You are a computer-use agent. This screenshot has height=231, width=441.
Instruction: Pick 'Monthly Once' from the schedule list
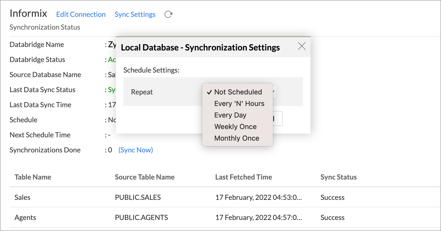[x=237, y=138]
